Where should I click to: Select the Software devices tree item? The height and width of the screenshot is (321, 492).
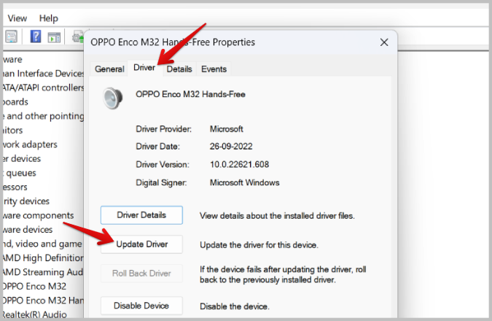[x=28, y=230]
